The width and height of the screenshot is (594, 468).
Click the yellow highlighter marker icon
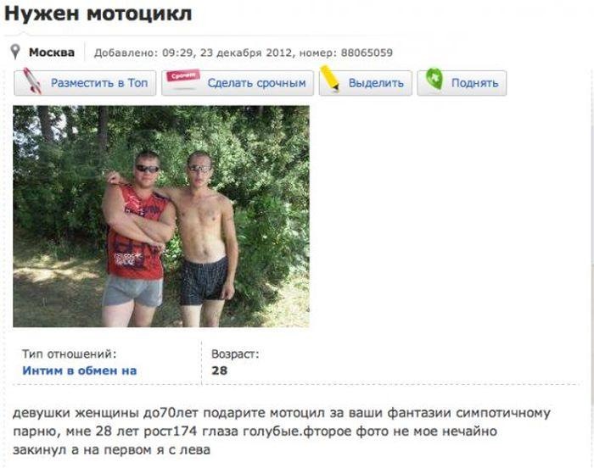[329, 78]
